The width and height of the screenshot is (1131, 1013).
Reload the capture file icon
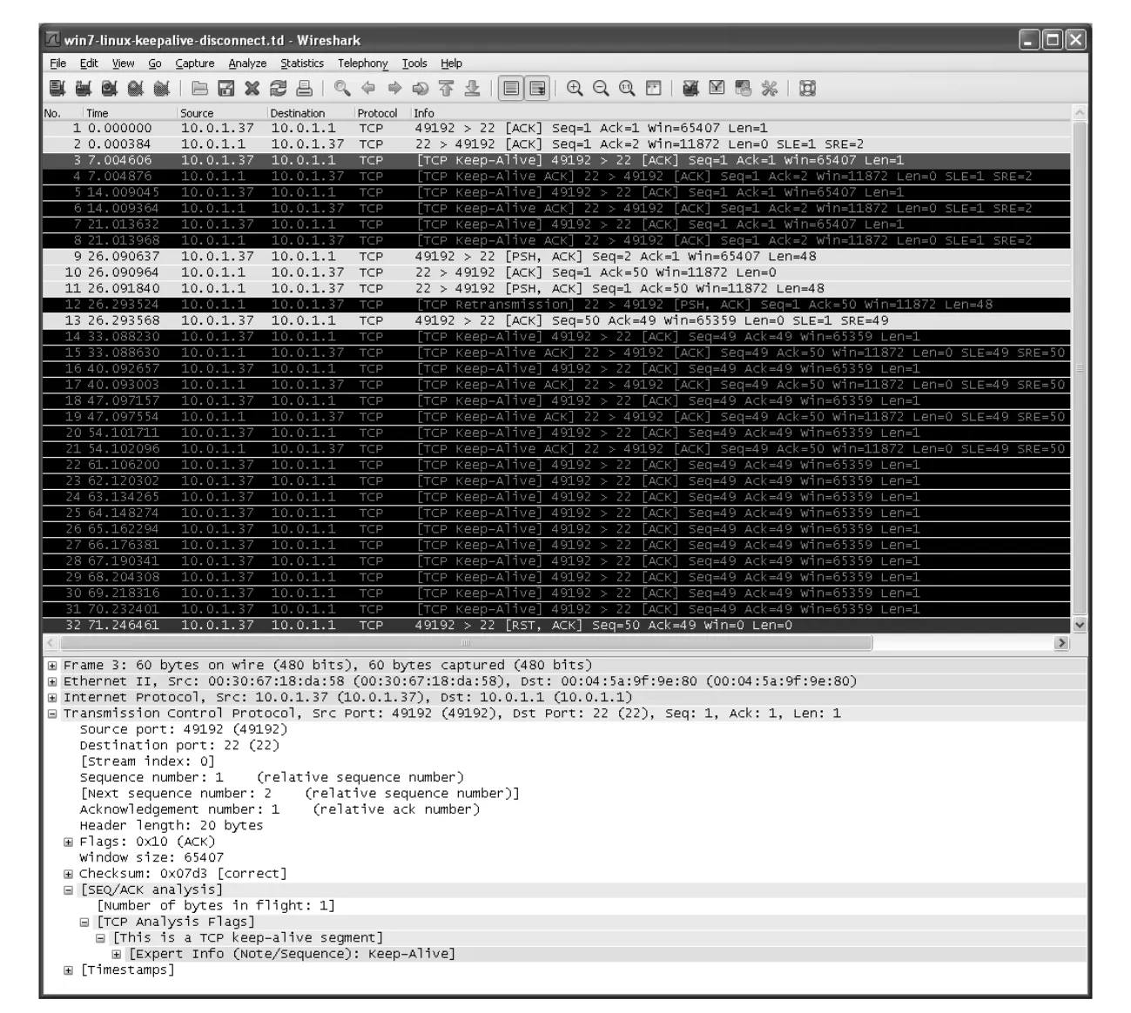click(279, 88)
